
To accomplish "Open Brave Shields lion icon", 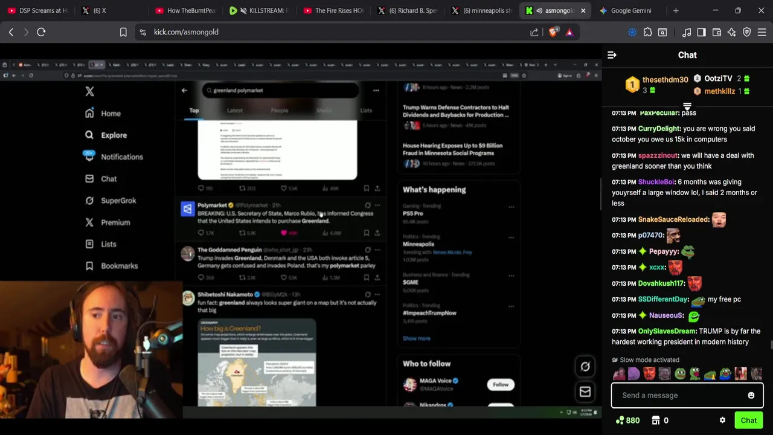I will click(553, 32).
